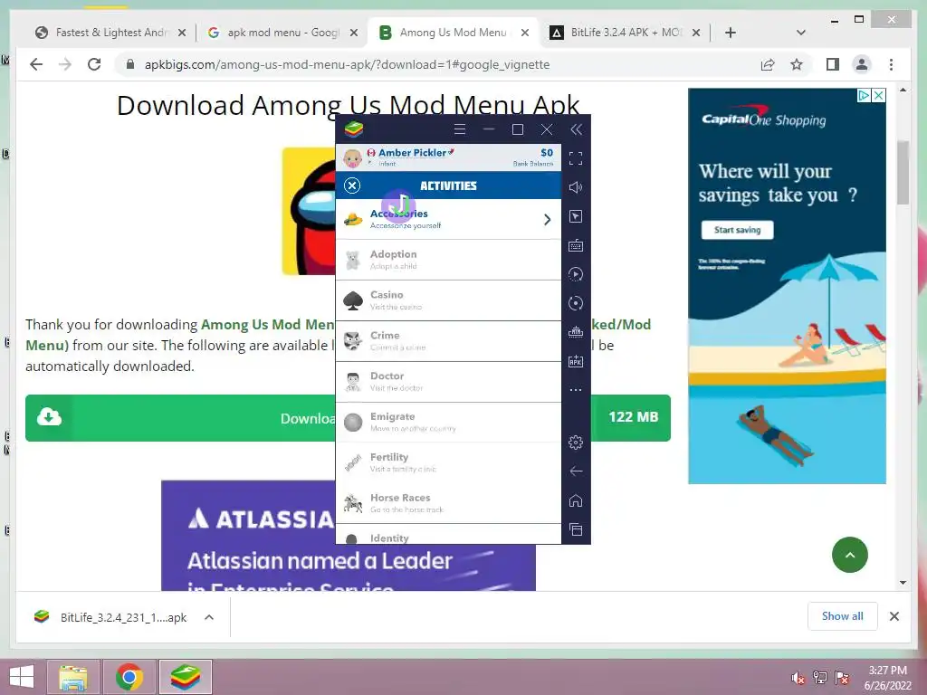Click the BlueStacks back arrow icon
The height and width of the screenshot is (695, 927).
(575, 471)
